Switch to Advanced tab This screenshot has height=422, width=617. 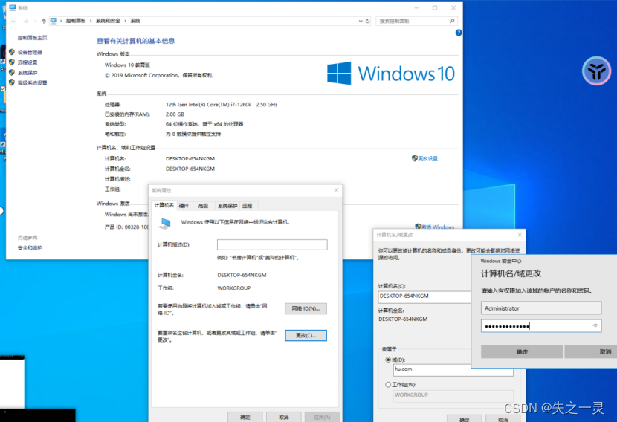click(x=203, y=206)
